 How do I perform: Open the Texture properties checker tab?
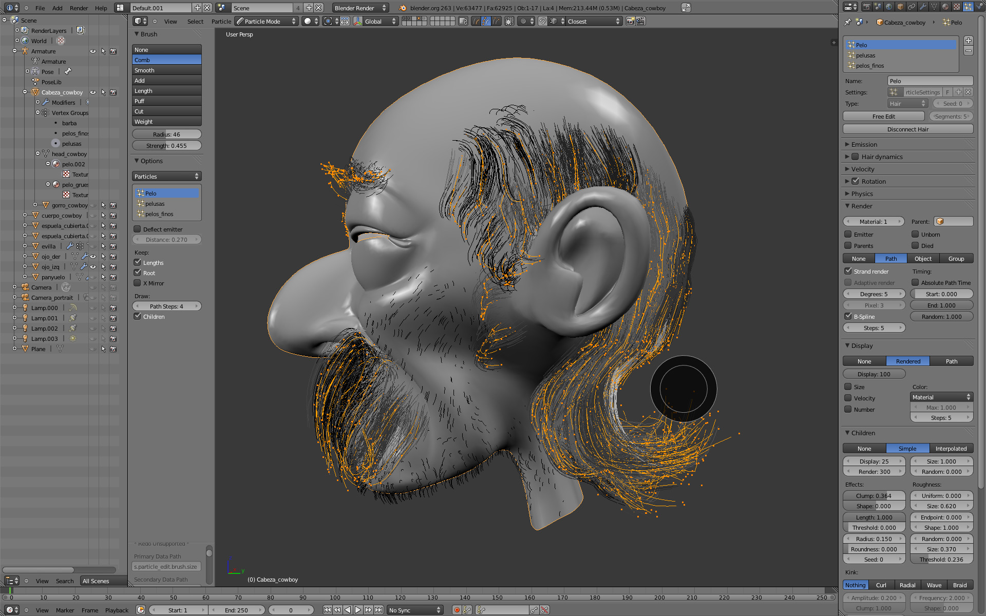957,7
